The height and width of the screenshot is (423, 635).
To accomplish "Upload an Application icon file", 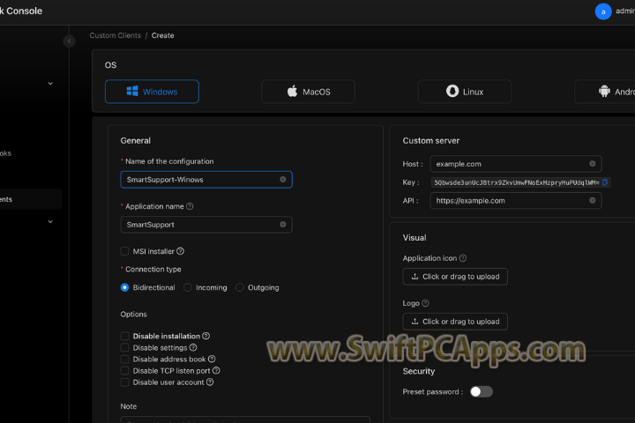I will tap(455, 277).
